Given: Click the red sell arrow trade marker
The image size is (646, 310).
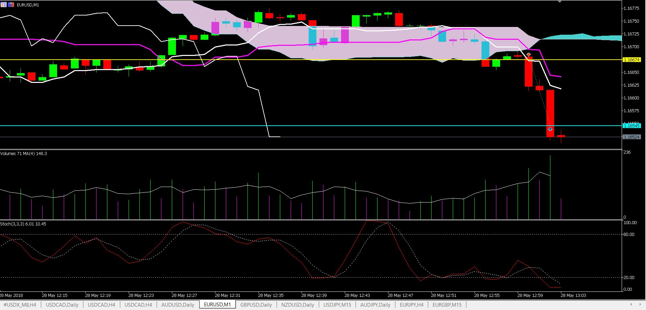Looking at the screenshot, I should [528, 55].
